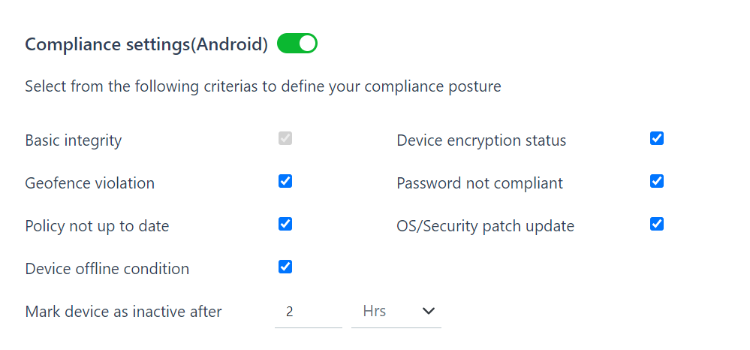Screen dimensions: 750x350
Task: Click the Mark device as inactive after label
Action: [123, 312]
